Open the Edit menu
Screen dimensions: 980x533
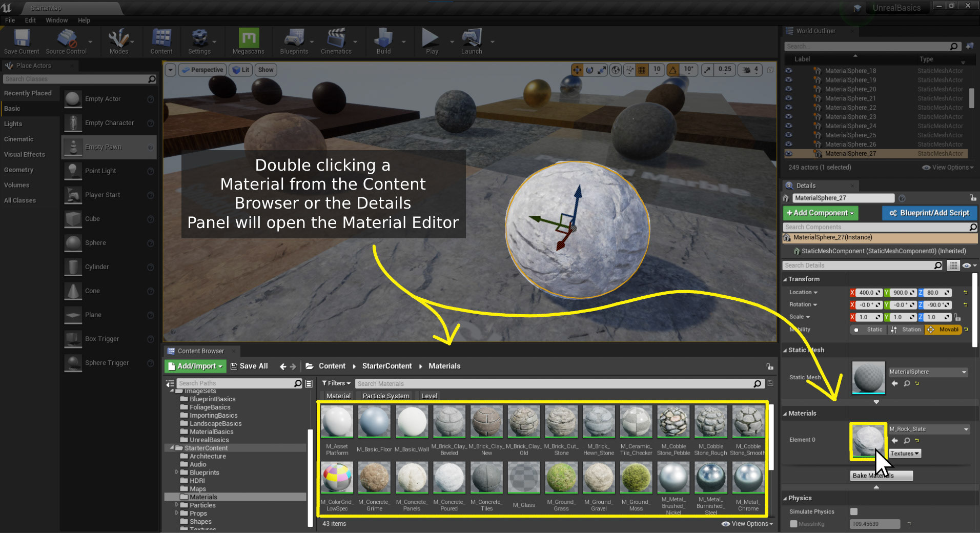[30, 20]
